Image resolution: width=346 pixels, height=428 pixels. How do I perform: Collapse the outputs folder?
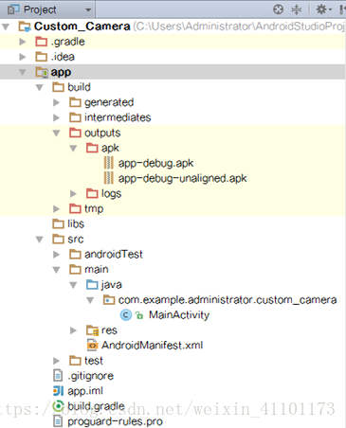[x=56, y=133]
